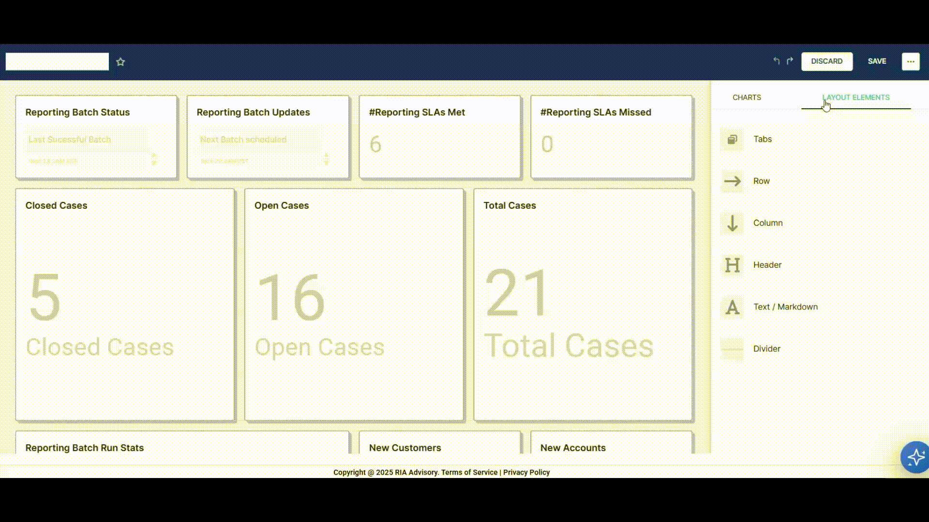Open the Terms of Service link
This screenshot has height=522, width=929.
point(469,472)
